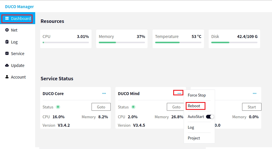Click the Net sidebar icon
This screenshot has width=272, height=149.
point(7,30)
